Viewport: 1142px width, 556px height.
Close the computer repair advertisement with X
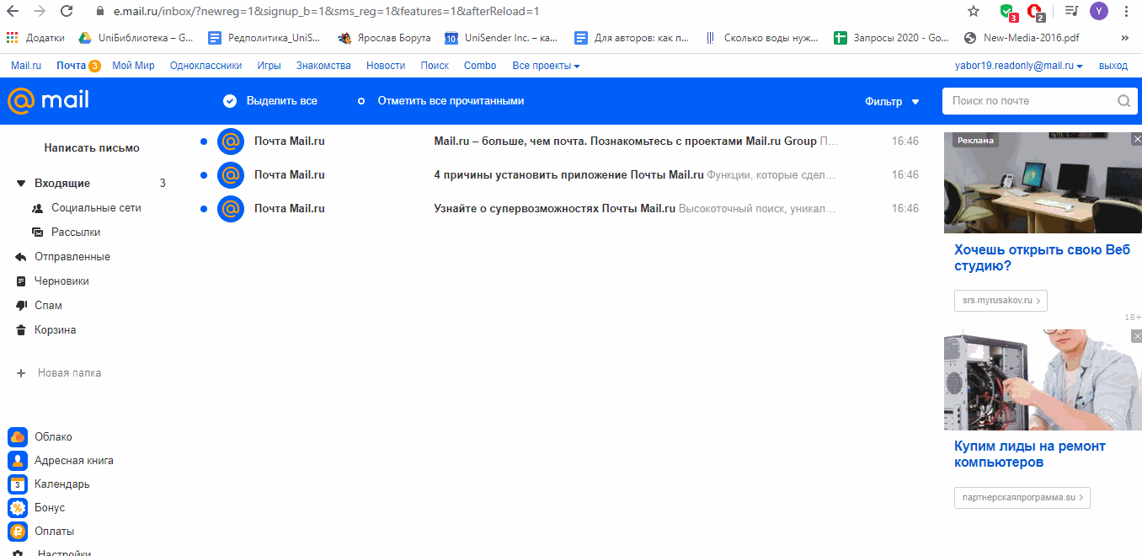point(1136,336)
